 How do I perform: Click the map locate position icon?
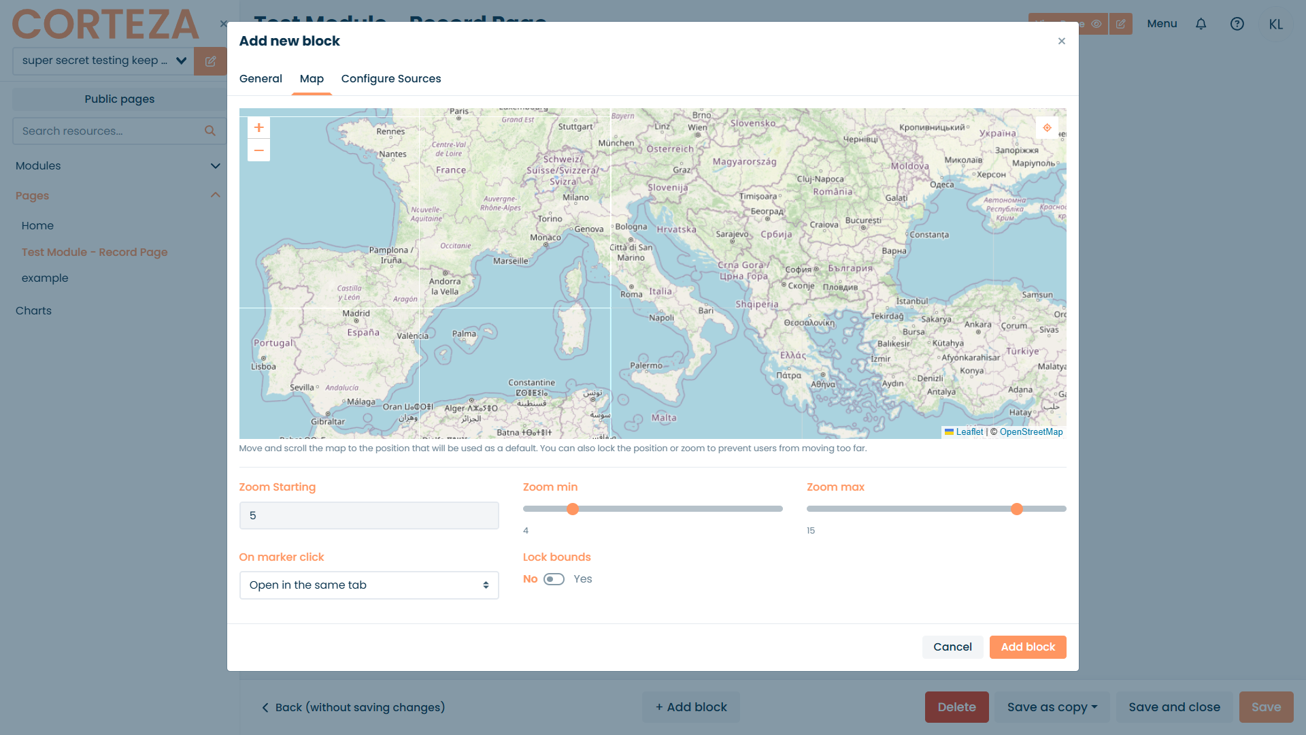coord(1047,128)
